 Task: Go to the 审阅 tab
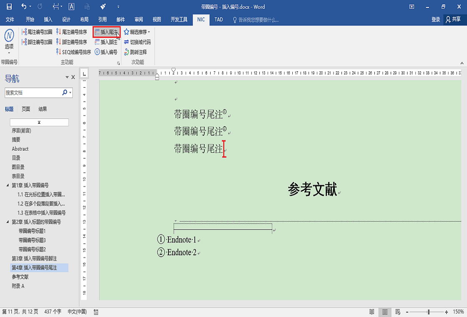138,20
